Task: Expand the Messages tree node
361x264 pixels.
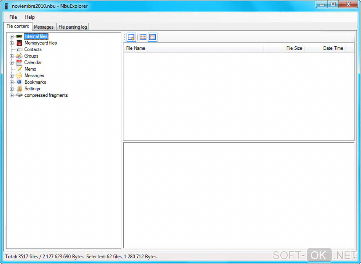Action: [x=12, y=76]
